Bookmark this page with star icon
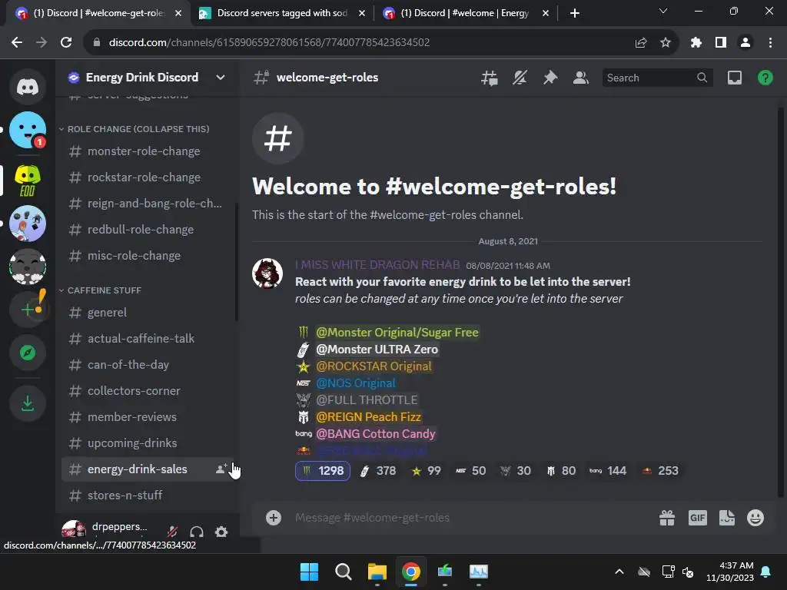Viewport: 787px width, 590px height. click(x=666, y=43)
